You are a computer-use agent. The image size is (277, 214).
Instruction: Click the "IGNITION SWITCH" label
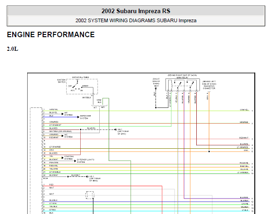click(61, 81)
